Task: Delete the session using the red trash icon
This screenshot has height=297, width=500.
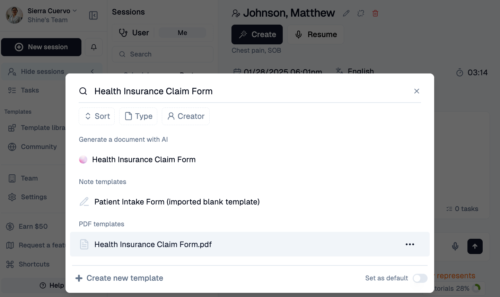Action: (x=375, y=13)
